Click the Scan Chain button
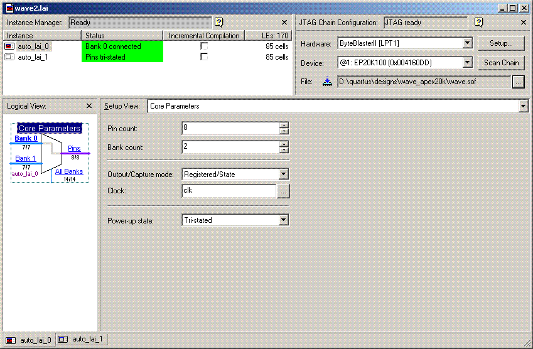The height and width of the screenshot is (349, 533). point(501,63)
